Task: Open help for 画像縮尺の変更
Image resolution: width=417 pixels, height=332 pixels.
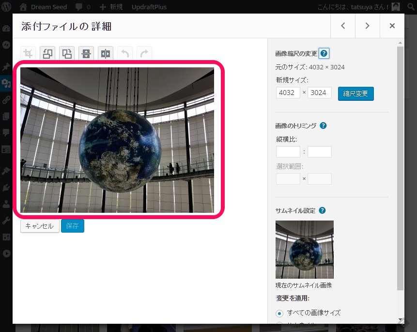Action: 324,53
